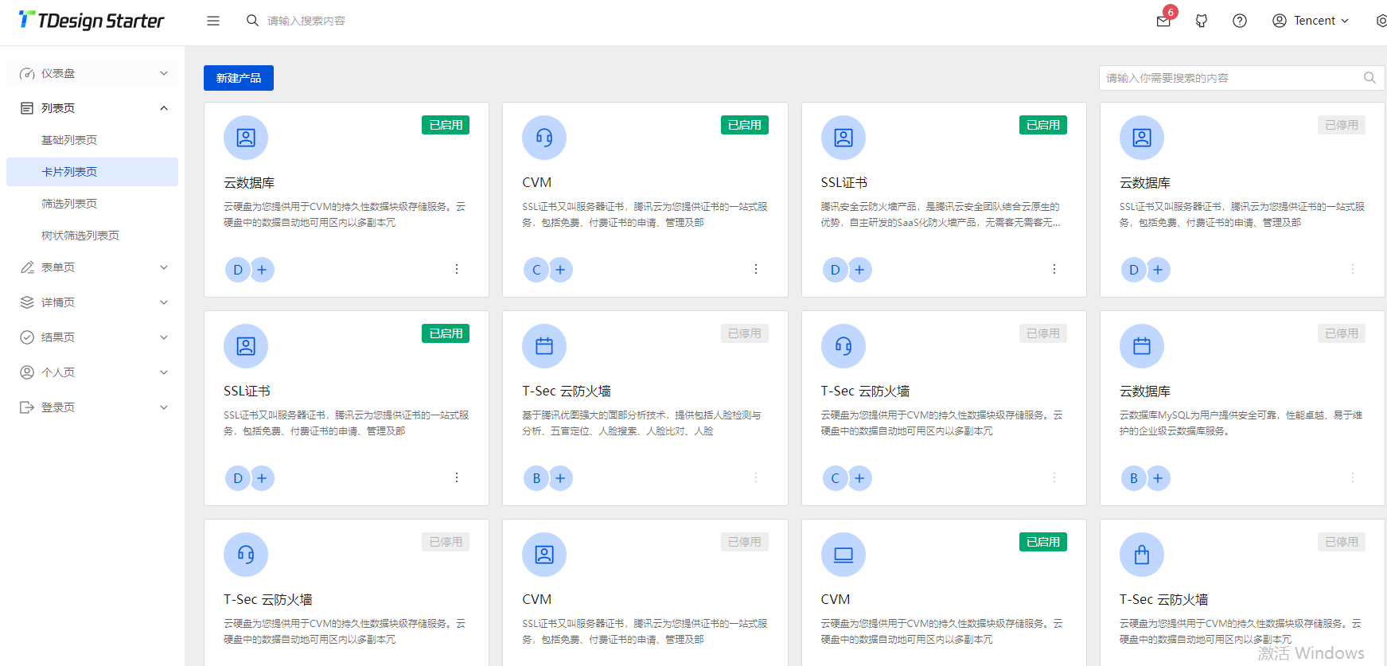
Task: Click the 已启用 tag on the CVM card with the laptop icon
Action: coord(1043,542)
